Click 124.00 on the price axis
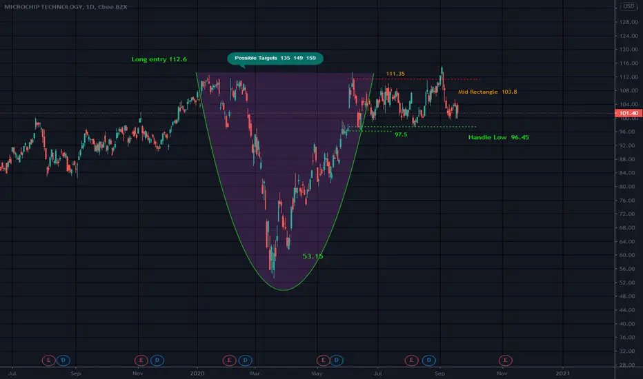 pyautogui.click(x=629, y=36)
